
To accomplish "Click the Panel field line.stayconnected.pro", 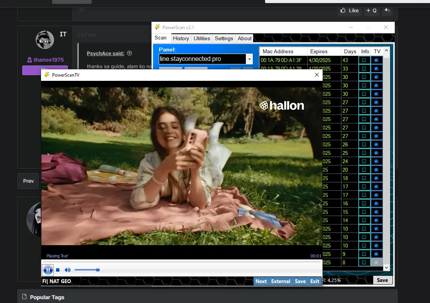I will 203,59.
